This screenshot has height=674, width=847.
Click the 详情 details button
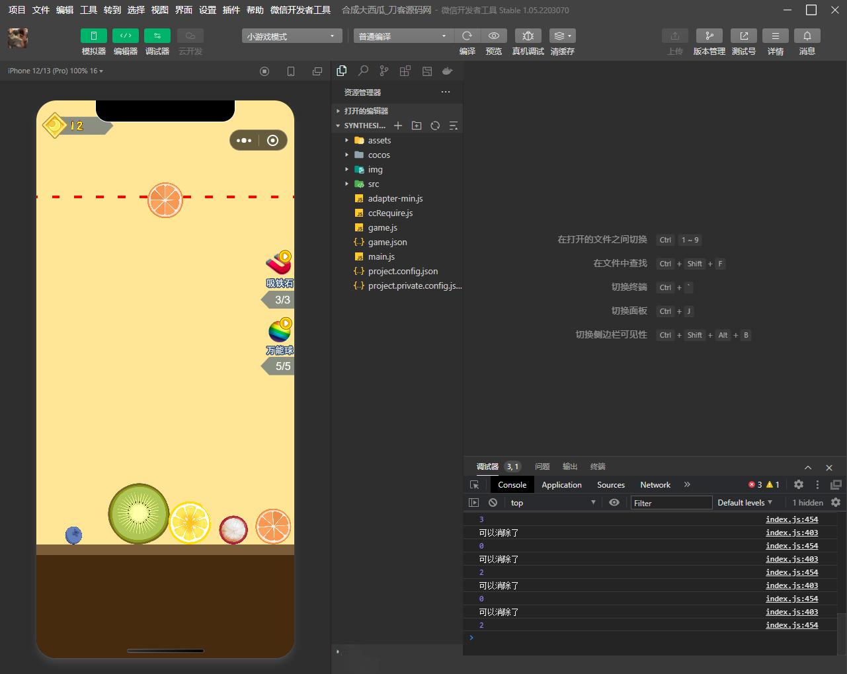coord(776,36)
